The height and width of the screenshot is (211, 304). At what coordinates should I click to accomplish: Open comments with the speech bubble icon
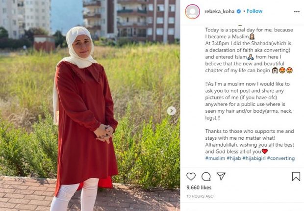pos(206,177)
